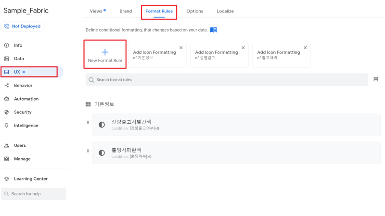The width and height of the screenshot is (385, 216).
Task: Click the Security shield icon
Action: [7, 112]
